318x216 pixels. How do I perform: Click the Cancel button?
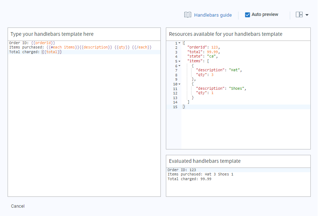coord(18,206)
